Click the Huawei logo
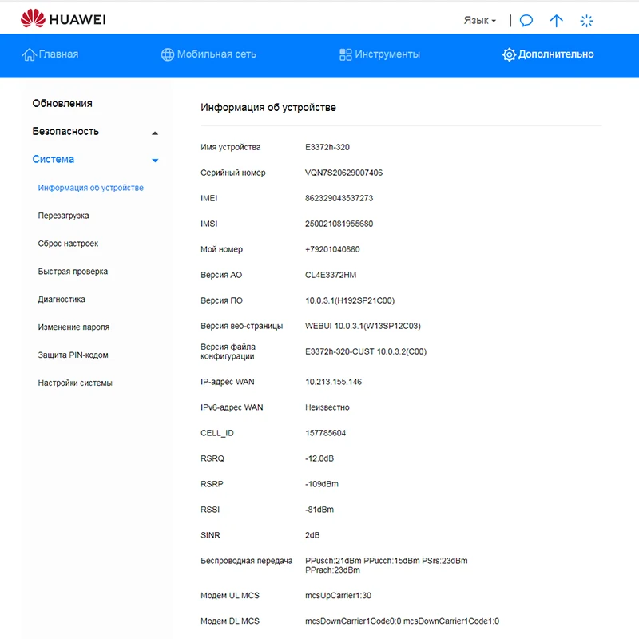 click(62, 18)
